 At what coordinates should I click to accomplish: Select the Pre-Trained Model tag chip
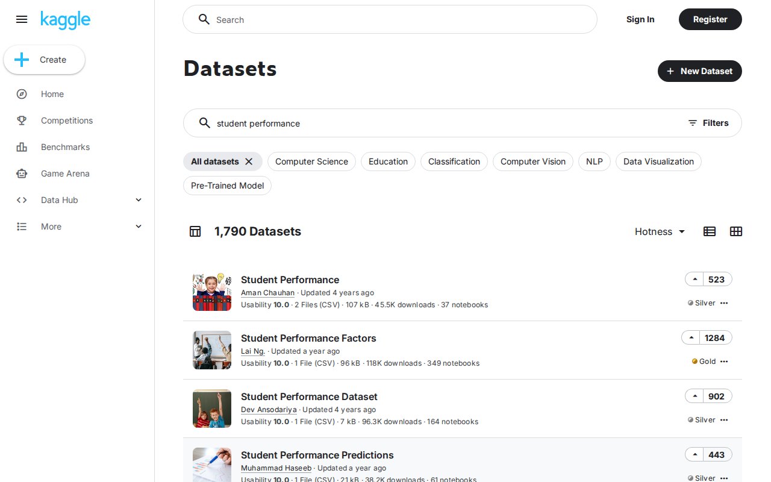click(x=227, y=186)
